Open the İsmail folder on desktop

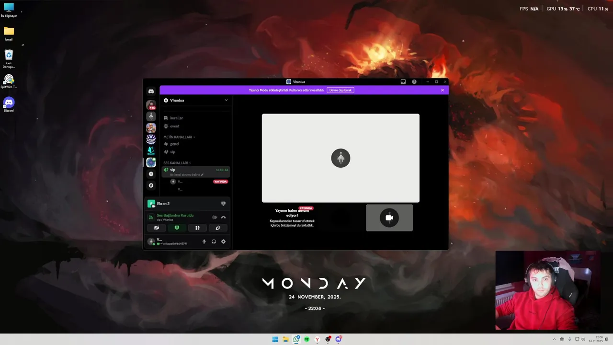(x=9, y=34)
